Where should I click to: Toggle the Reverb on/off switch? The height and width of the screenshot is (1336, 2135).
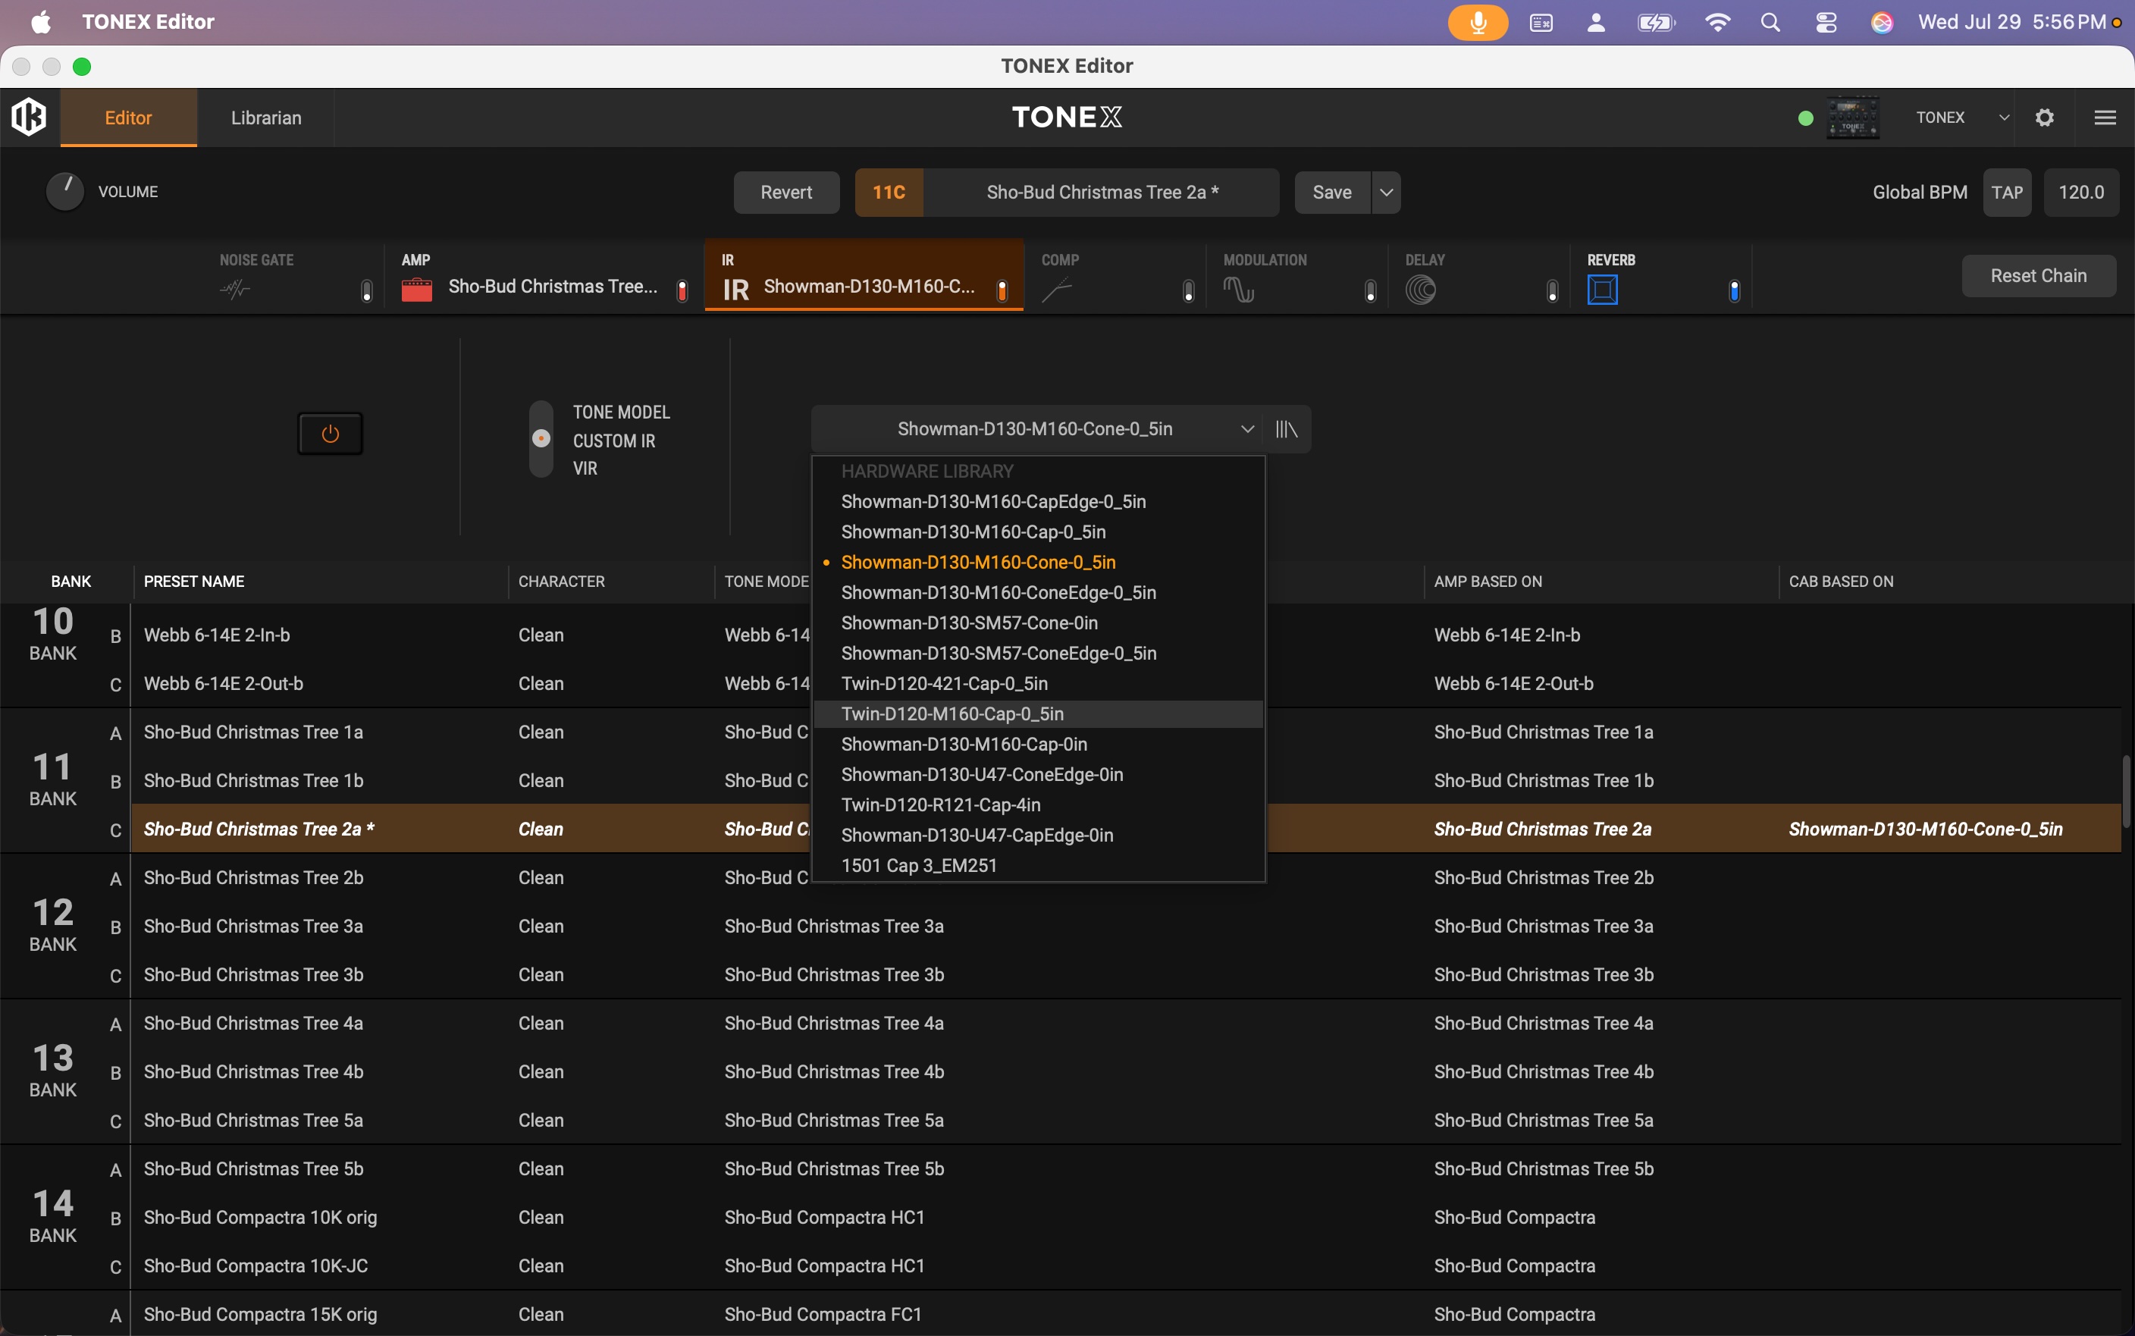pos(1734,290)
